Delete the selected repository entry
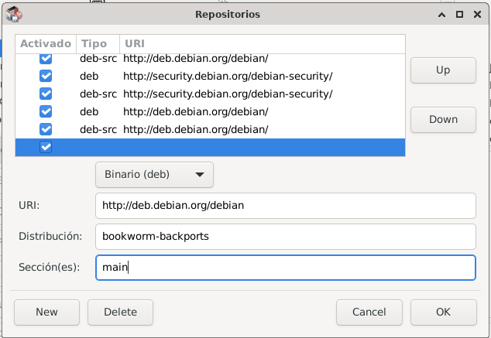 pyautogui.click(x=120, y=312)
